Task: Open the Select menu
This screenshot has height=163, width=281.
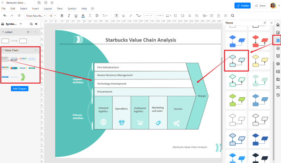Action: 24,8
